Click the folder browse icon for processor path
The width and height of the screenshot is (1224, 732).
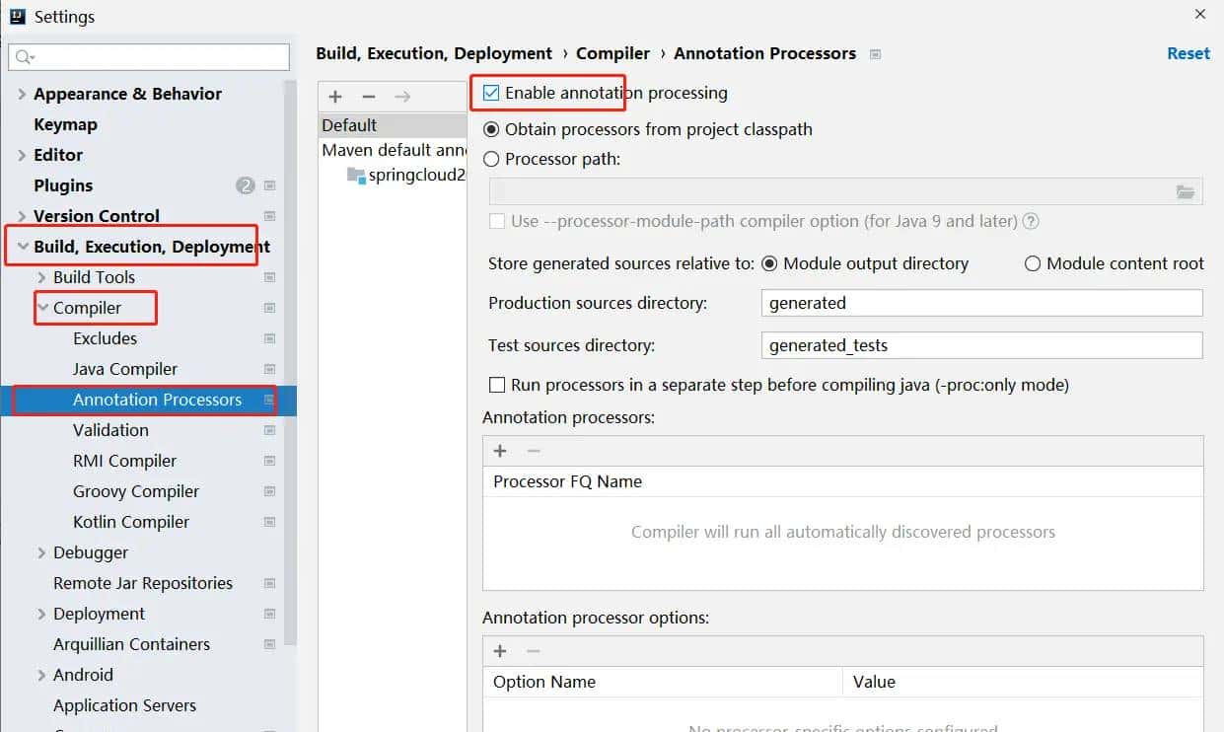1186,192
